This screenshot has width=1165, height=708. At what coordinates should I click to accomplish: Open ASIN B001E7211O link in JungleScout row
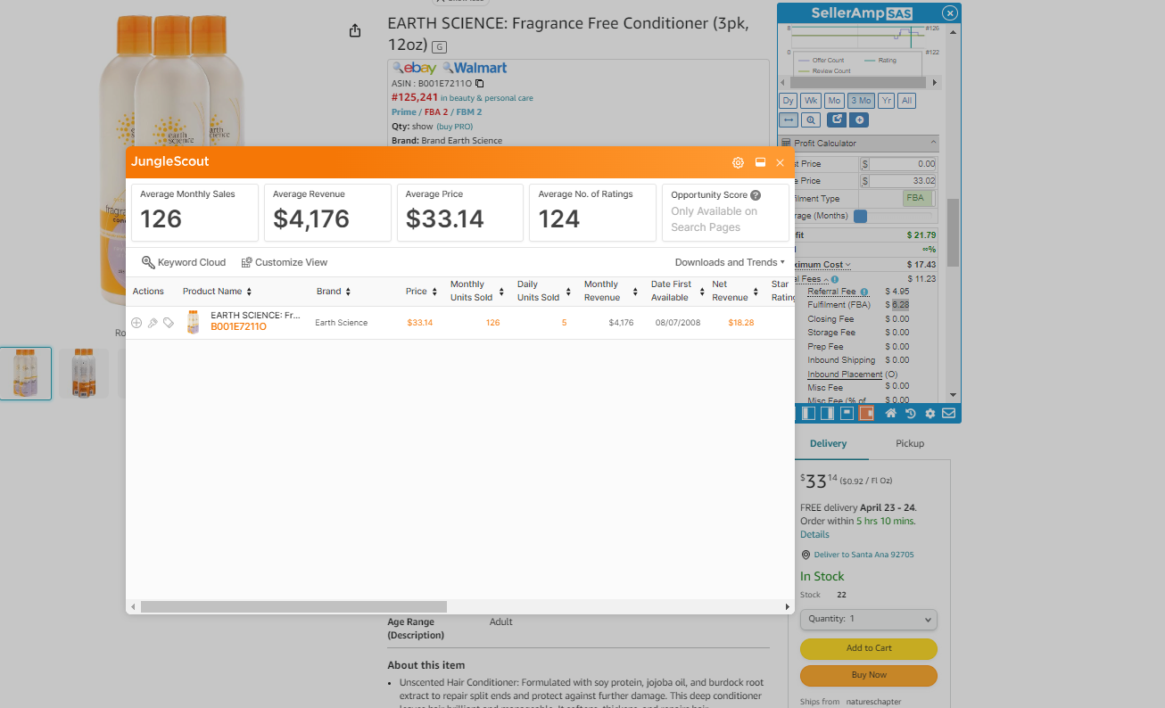tap(238, 327)
